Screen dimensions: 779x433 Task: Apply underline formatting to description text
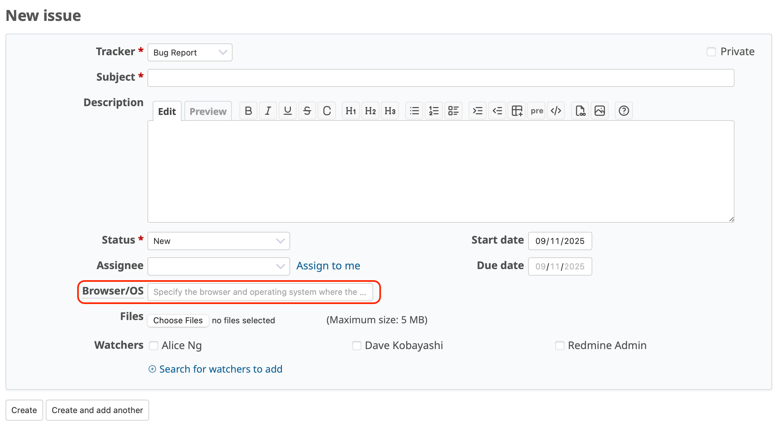(287, 111)
